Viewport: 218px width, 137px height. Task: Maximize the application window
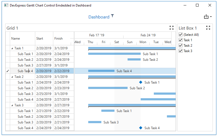[x=197, y=5]
